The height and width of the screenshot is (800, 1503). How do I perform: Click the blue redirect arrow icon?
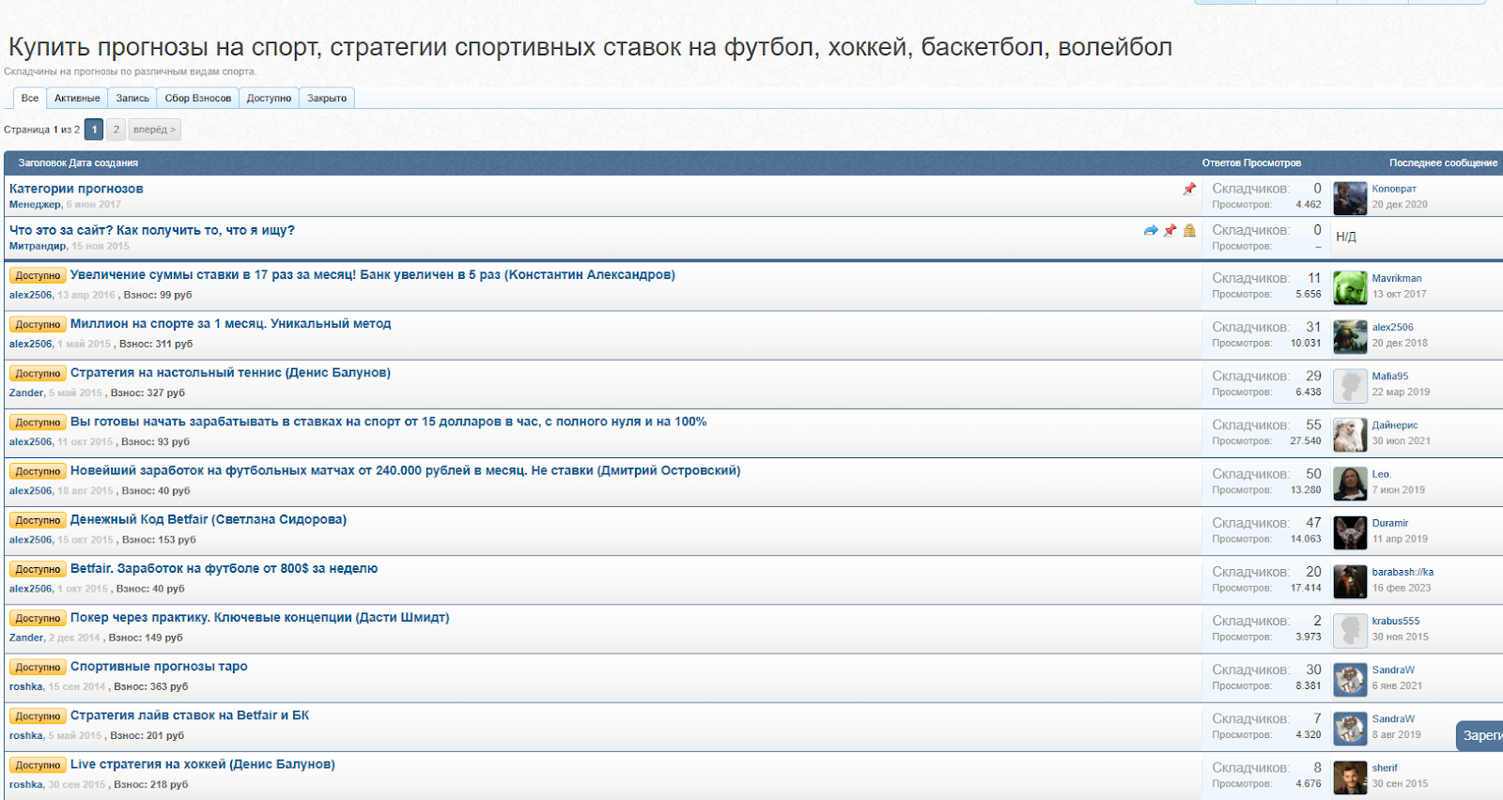(1151, 230)
